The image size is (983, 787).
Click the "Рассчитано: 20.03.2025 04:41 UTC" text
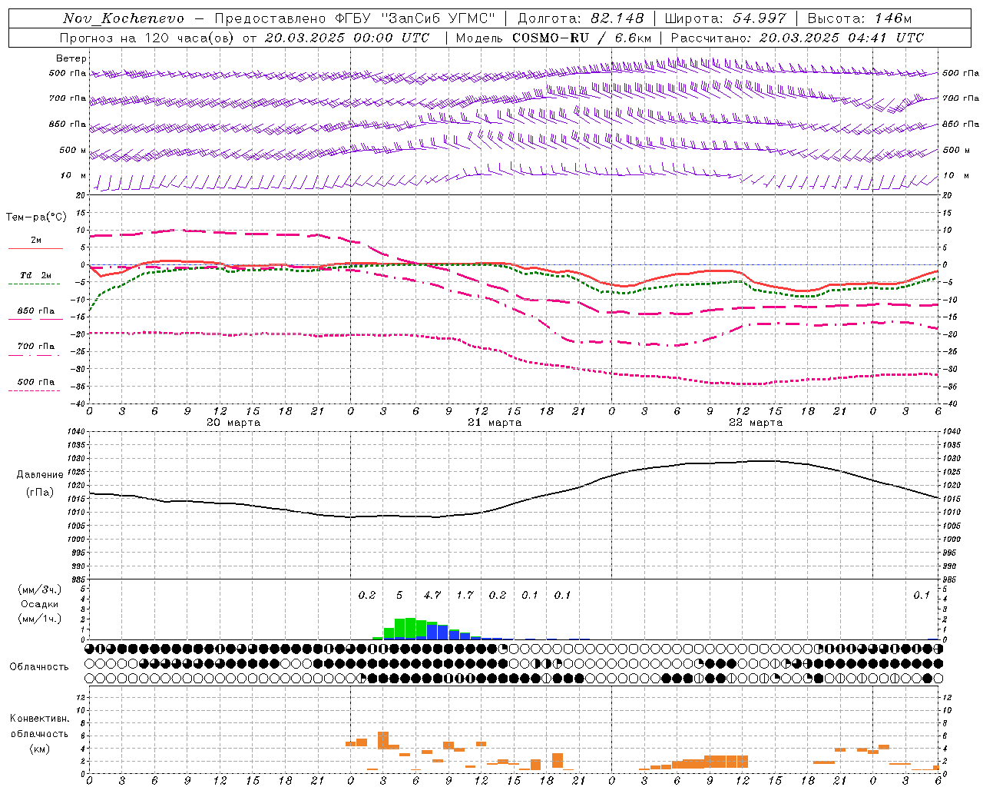pyautogui.click(x=797, y=38)
